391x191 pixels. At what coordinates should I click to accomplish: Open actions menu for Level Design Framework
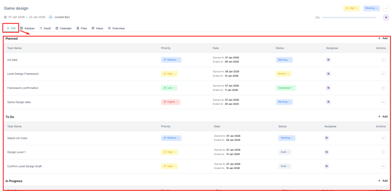click(383, 74)
